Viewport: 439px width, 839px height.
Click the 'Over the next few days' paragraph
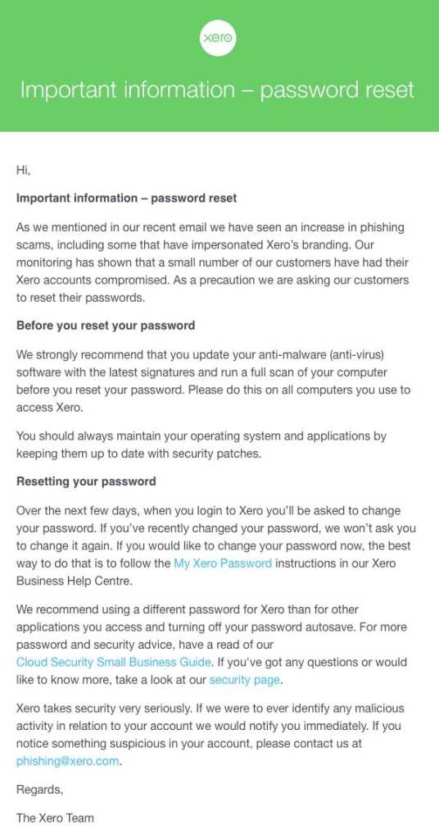click(x=215, y=545)
